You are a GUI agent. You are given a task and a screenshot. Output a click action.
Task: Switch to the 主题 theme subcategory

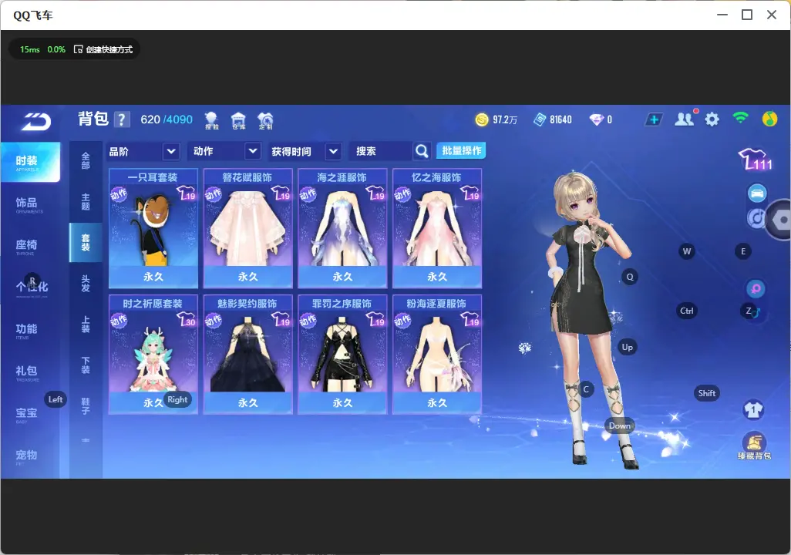[86, 201]
